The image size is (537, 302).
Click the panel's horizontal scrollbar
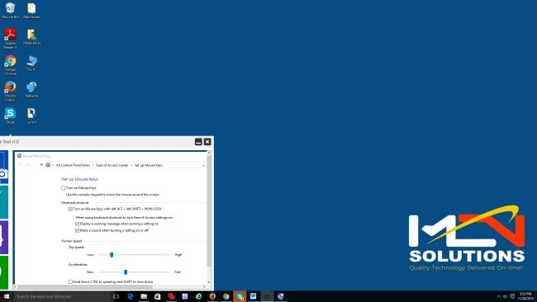click(85, 286)
